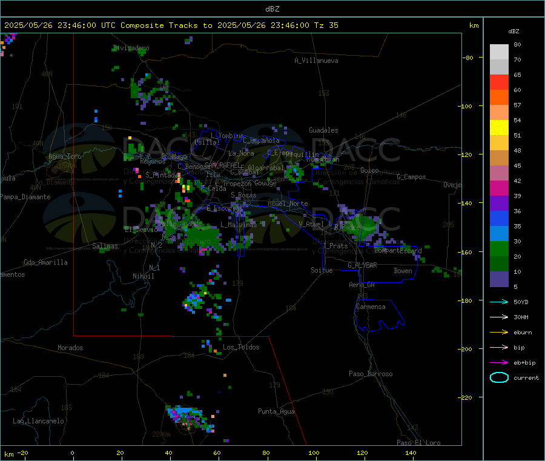This screenshot has width=545, height=461.
Task: Click the 65 dBZ red color swatch
Action: pos(499,82)
